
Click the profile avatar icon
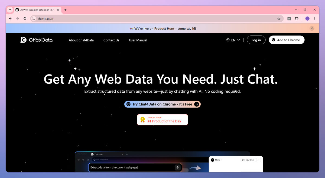pyautogui.click(x=307, y=19)
